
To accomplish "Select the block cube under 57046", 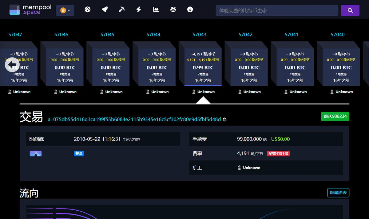I will click(65, 67).
